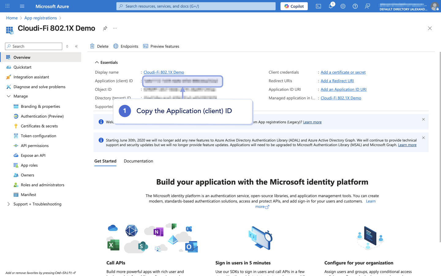This screenshot has width=441, height=276.
Task: Switch to the Documentation tab
Action: [x=138, y=161]
